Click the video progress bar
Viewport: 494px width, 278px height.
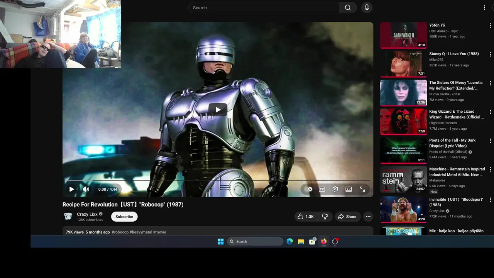(218, 180)
